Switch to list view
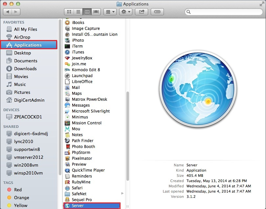 [x=78, y=12]
